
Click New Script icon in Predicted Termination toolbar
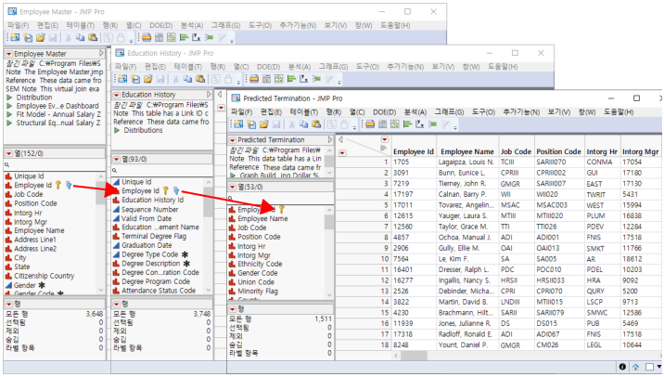251,124
